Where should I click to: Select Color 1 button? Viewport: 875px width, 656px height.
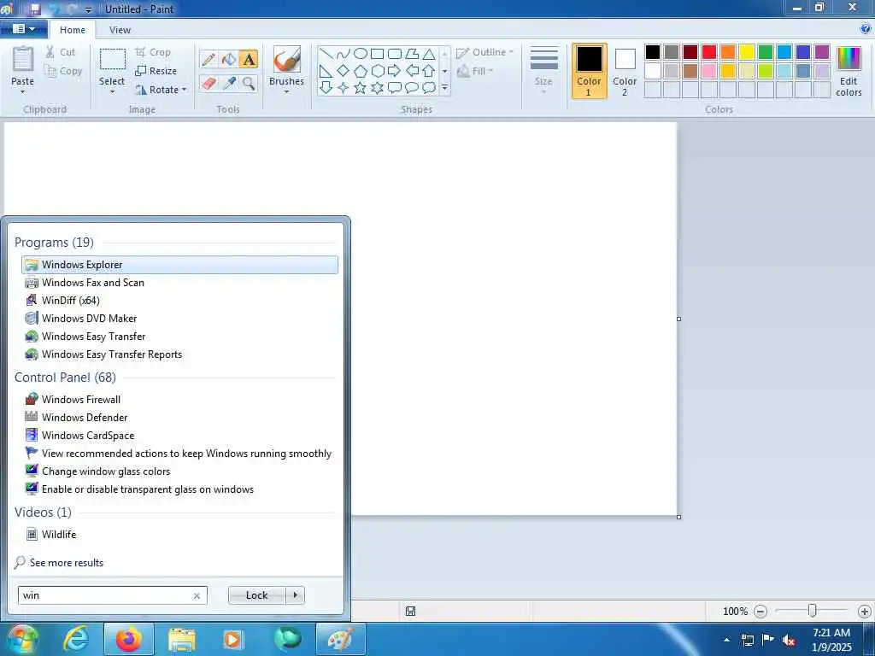[589, 71]
